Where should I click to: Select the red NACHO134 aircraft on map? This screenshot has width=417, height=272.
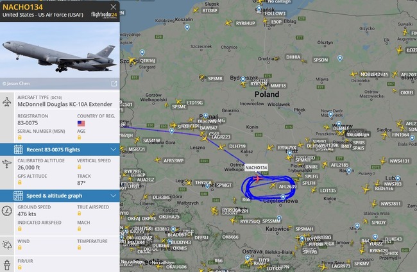[x=257, y=178]
